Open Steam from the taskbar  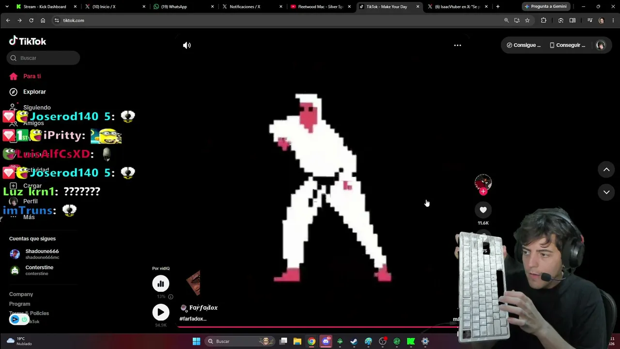pyautogui.click(x=354, y=341)
